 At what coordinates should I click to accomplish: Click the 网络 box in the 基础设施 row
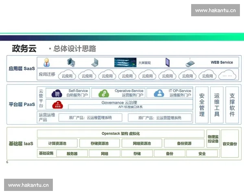(x=105, y=154)
